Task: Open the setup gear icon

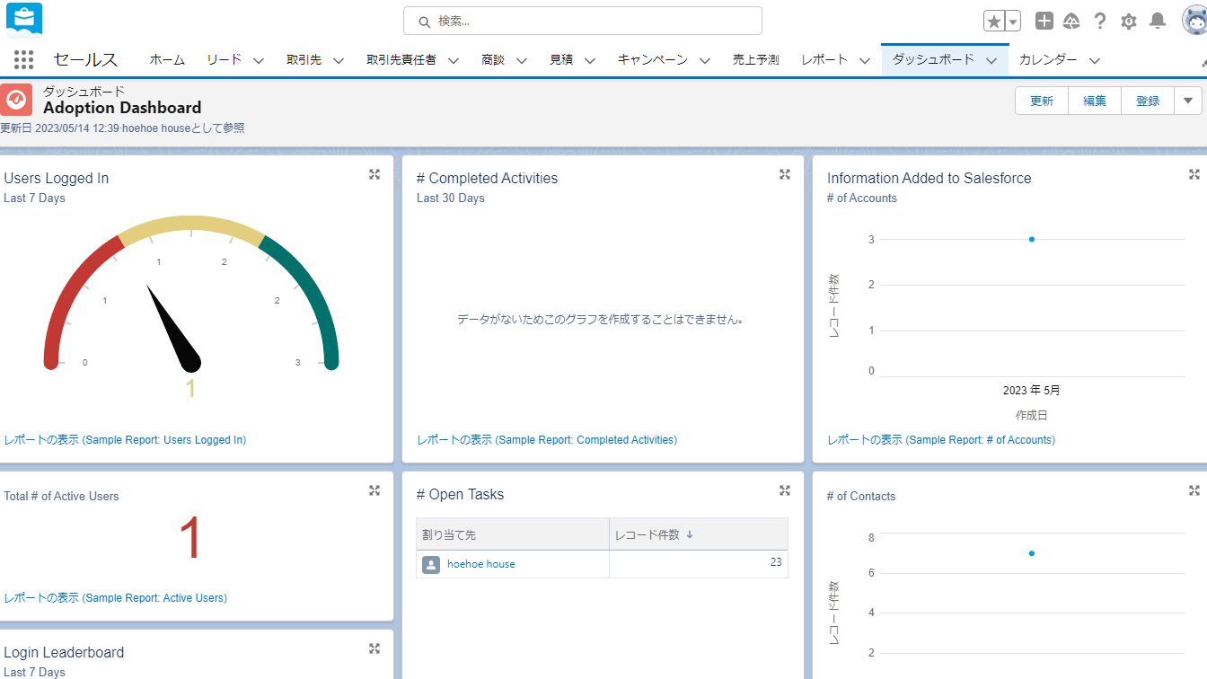Action: (1129, 22)
